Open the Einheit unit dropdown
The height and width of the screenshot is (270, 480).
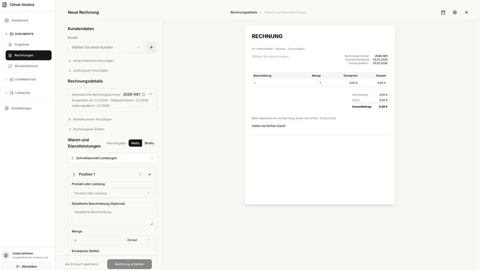[139, 241]
